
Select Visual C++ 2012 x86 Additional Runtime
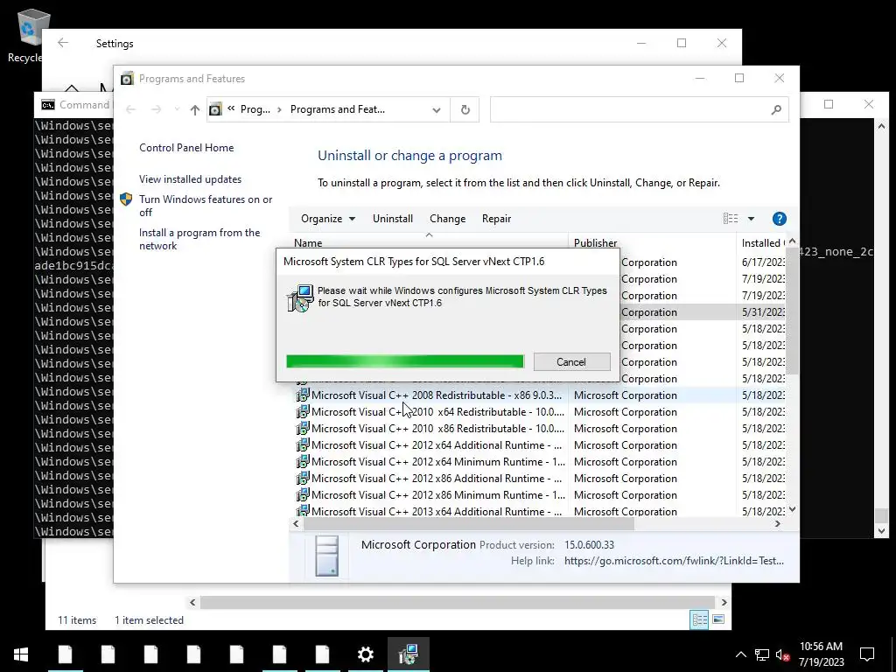pos(539,478)
